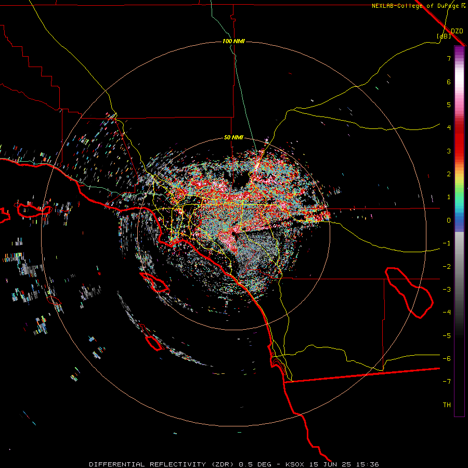Click the purple top segment of color bar
Viewport: 468px width, 468px height.
point(459,51)
